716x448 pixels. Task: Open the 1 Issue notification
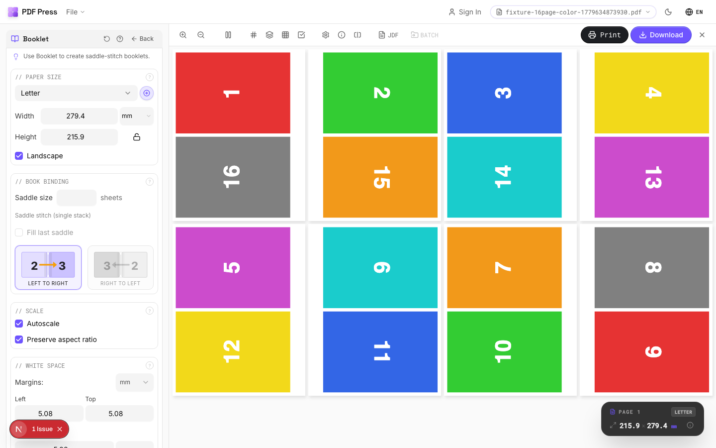click(42, 429)
